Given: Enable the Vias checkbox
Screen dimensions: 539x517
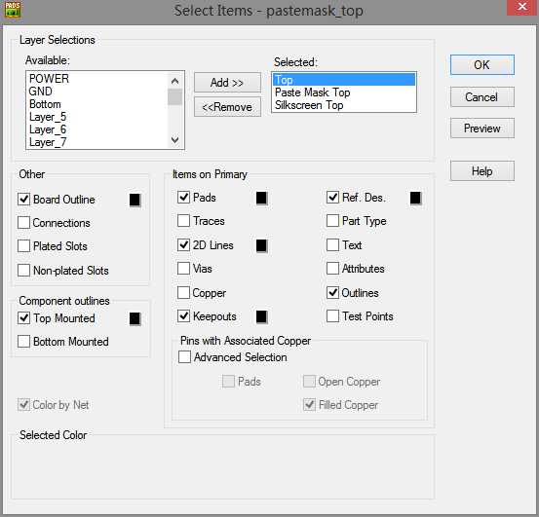Looking at the screenshot, I should point(183,268).
